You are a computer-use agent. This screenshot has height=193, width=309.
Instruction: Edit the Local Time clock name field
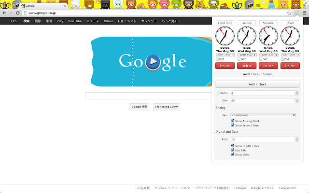[x=225, y=23]
